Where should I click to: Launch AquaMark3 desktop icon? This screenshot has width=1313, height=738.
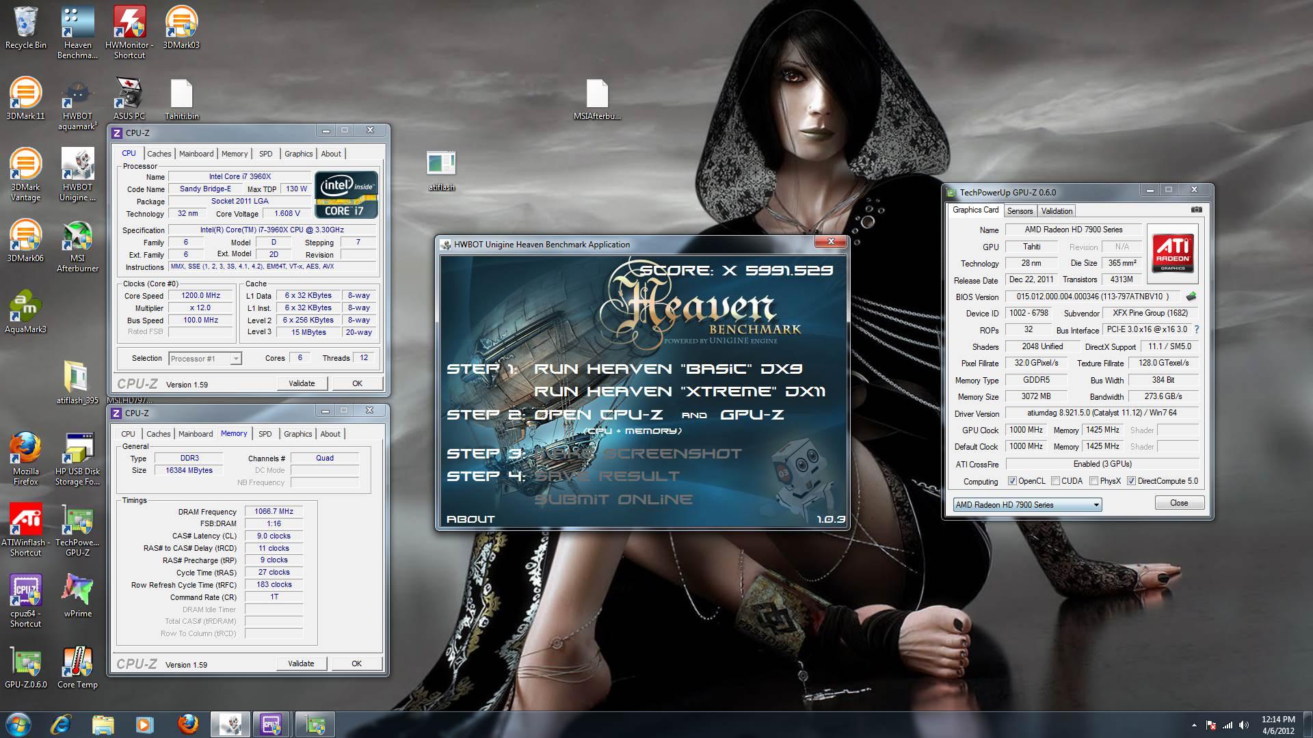pyautogui.click(x=26, y=312)
